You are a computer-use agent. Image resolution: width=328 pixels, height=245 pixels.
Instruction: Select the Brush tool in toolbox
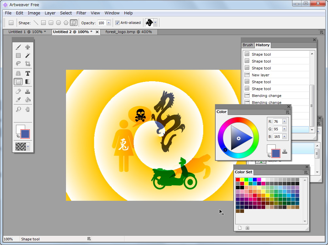(x=18, y=47)
